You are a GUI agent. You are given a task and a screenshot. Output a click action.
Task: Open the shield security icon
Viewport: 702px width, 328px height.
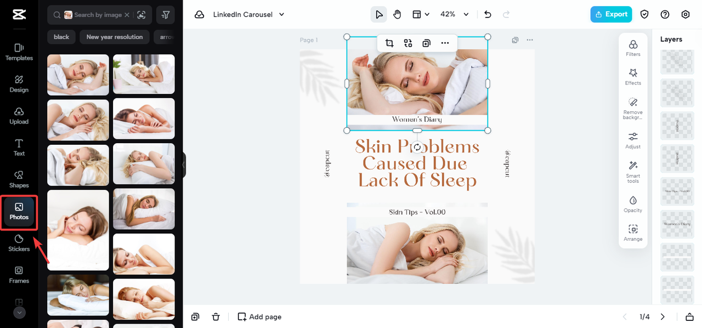click(645, 14)
